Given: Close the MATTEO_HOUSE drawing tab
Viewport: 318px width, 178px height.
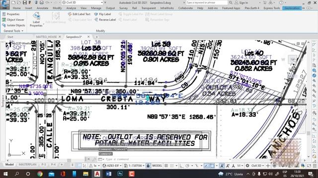Looking at the screenshot, I should coord(60,37).
